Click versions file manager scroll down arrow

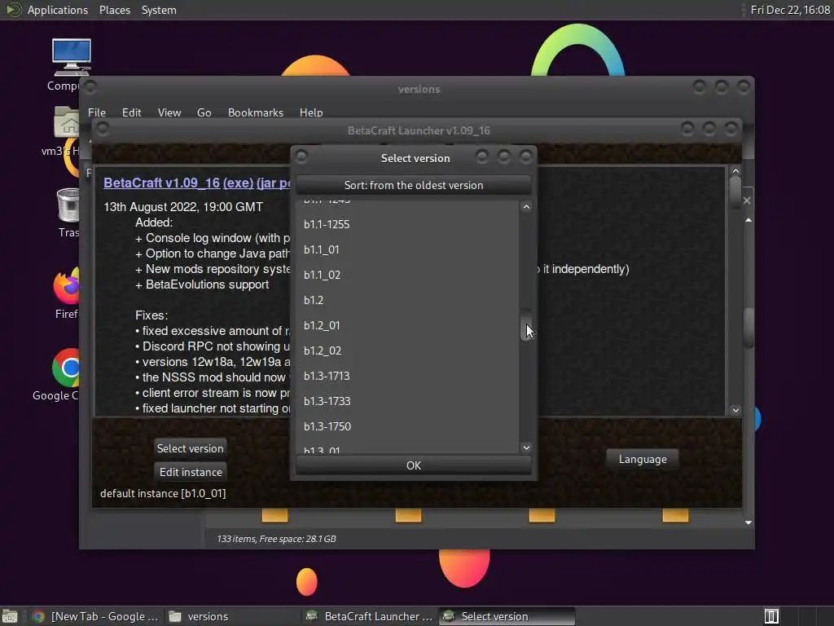click(748, 522)
